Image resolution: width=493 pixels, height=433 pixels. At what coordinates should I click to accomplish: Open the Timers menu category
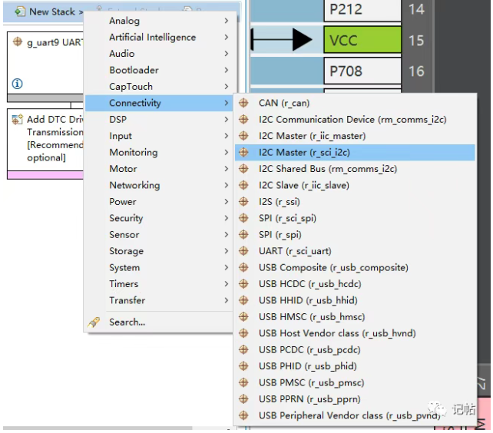tap(159, 284)
